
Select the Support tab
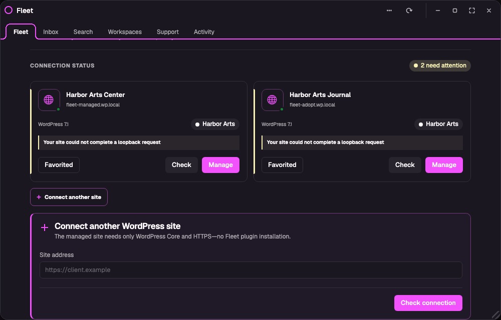coord(168,32)
